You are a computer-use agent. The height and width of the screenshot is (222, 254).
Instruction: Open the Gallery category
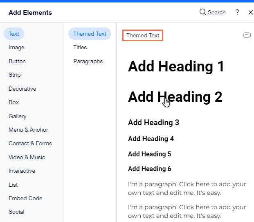click(x=18, y=116)
